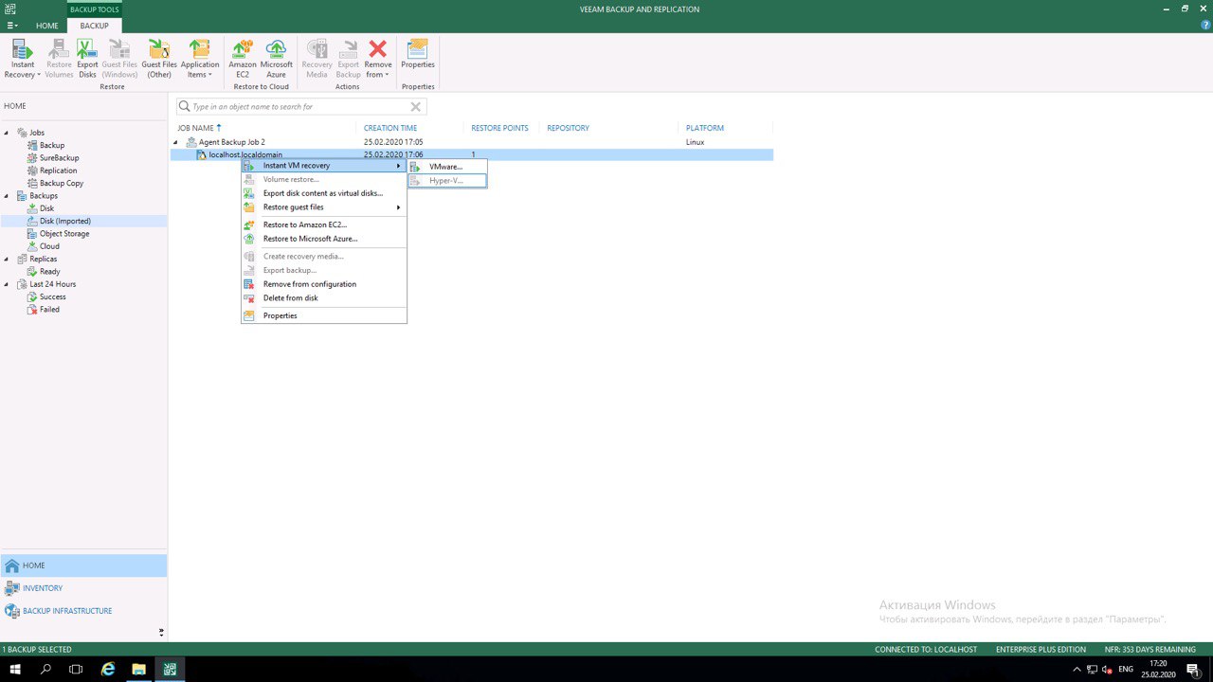Select Export disk content as virtual disks
This screenshot has width=1213, height=682.
[x=324, y=193]
